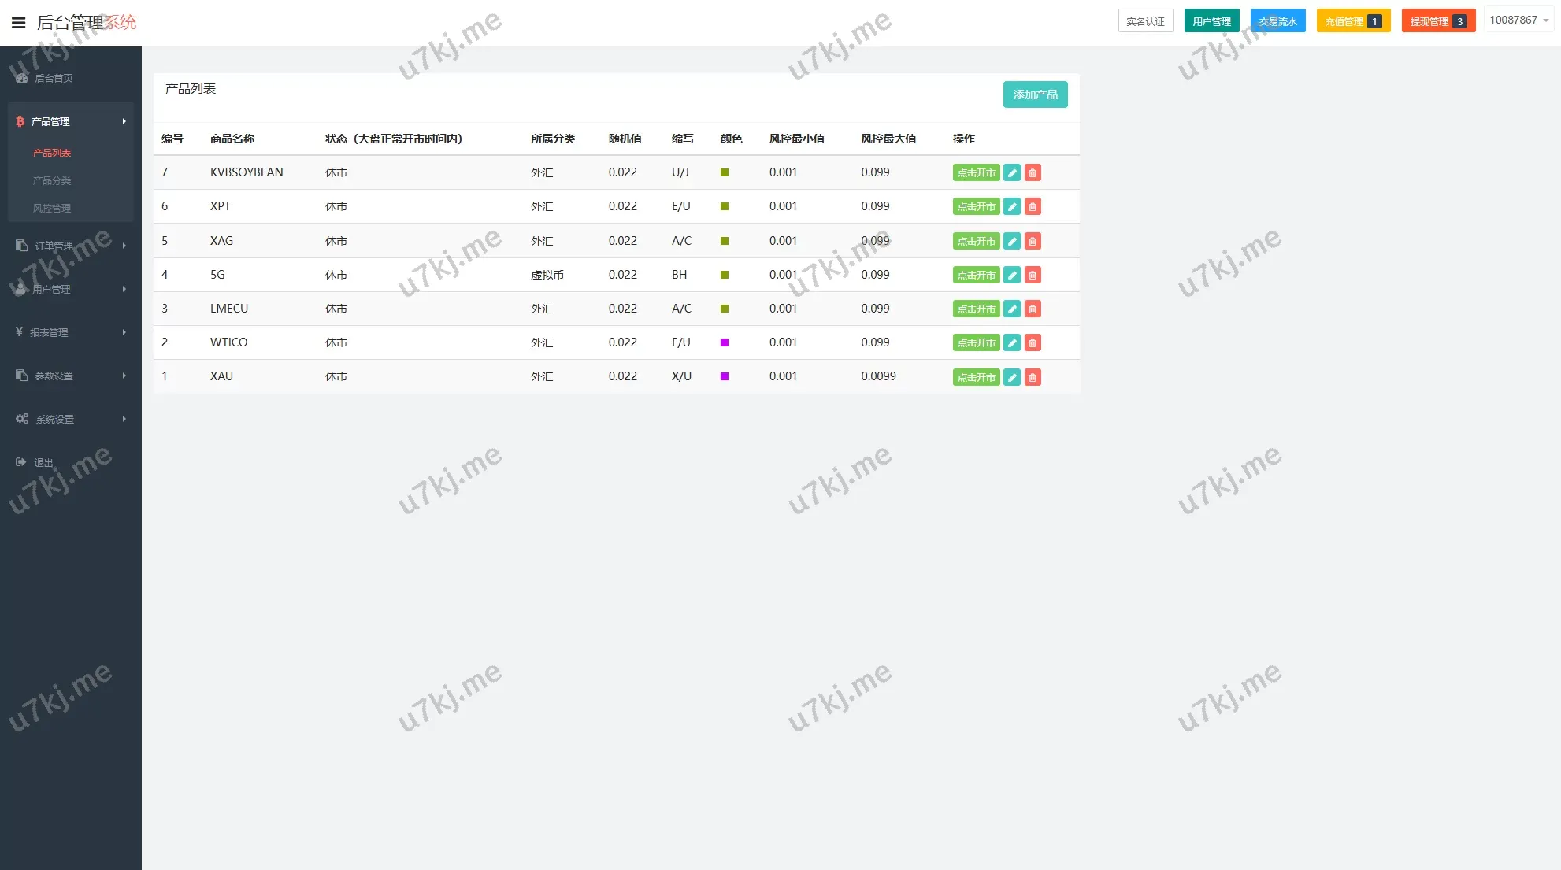Open 风控管理 in the sidebar submenu

pyautogui.click(x=52, y=208)
